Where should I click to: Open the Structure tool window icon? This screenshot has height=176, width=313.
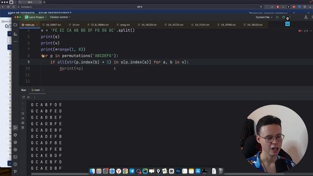[x=15, y=34]
